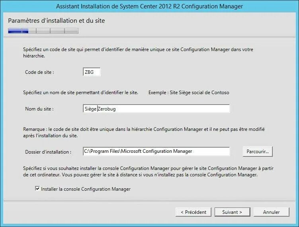299x227 pixels.
Task: Click the "Nom du site :" label
Action: (x=39, y=109)
